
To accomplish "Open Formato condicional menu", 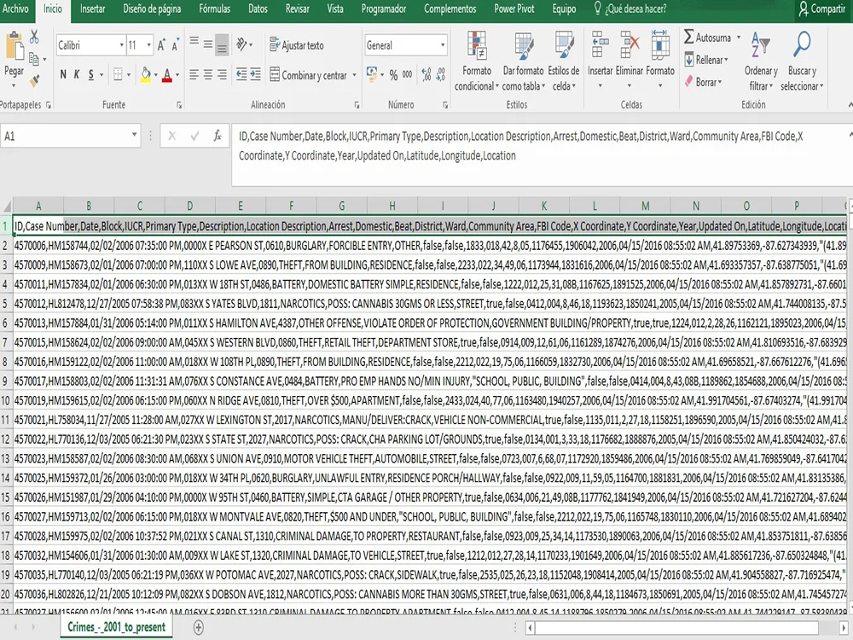I will point(477,61).
